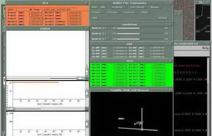Open the FreeWRL browser window menu button
212x136 pixels.
pos(92,90)
